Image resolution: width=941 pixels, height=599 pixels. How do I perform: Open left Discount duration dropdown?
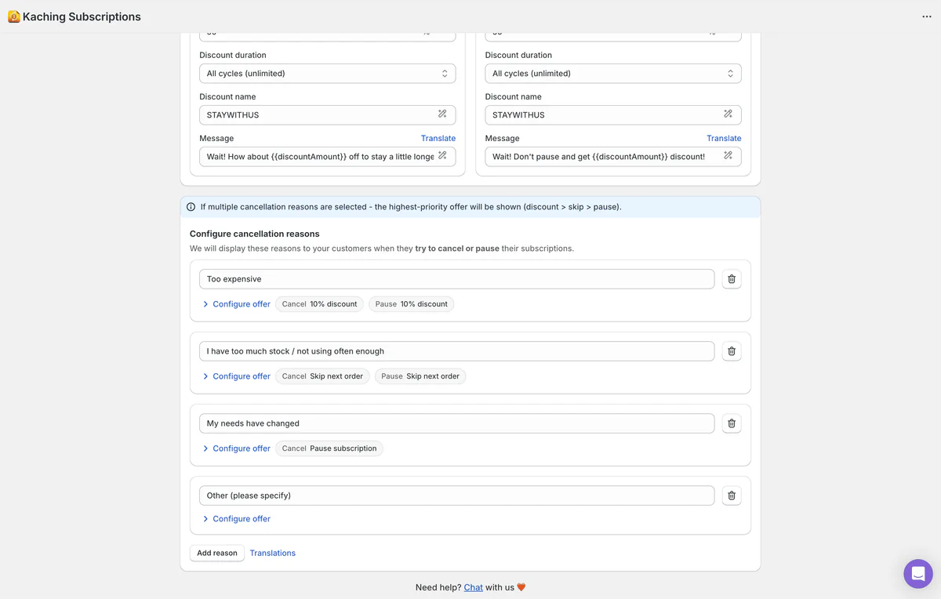(x=327, y=74)
